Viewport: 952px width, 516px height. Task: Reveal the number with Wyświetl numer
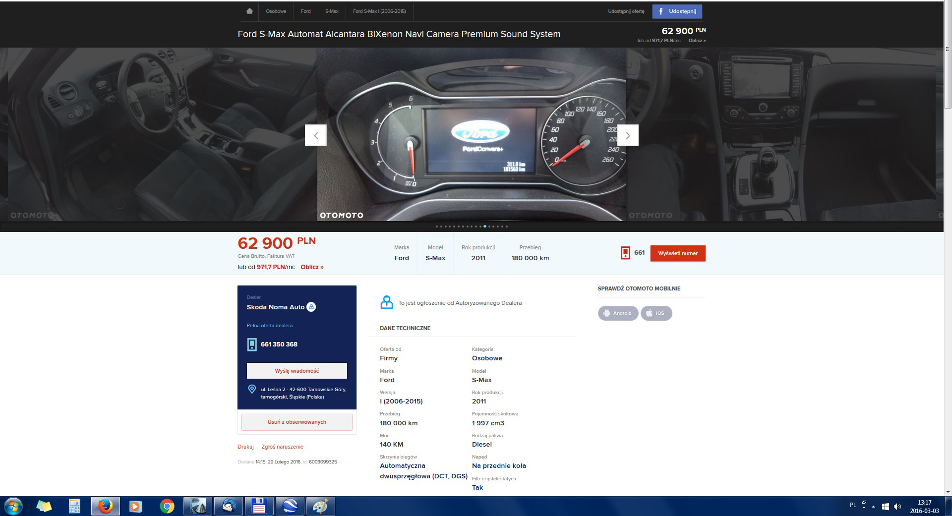[x=678, y=253]
